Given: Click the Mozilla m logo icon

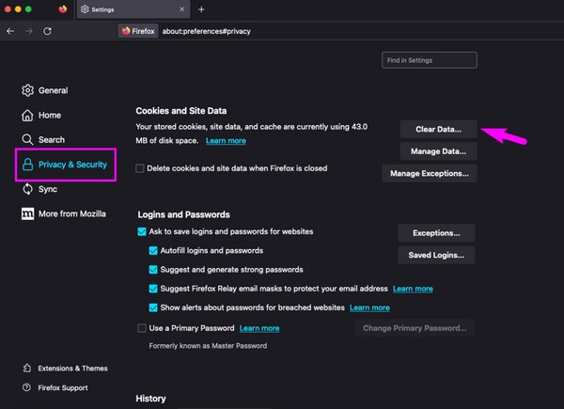Looking at the screenshot, I should 27,213.
